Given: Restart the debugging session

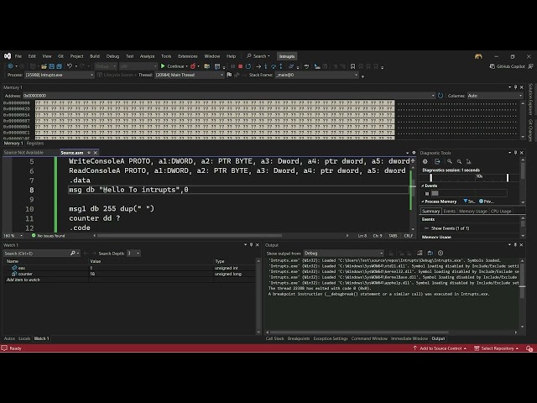Looking at the screenshot, I should tap(248, 66).
